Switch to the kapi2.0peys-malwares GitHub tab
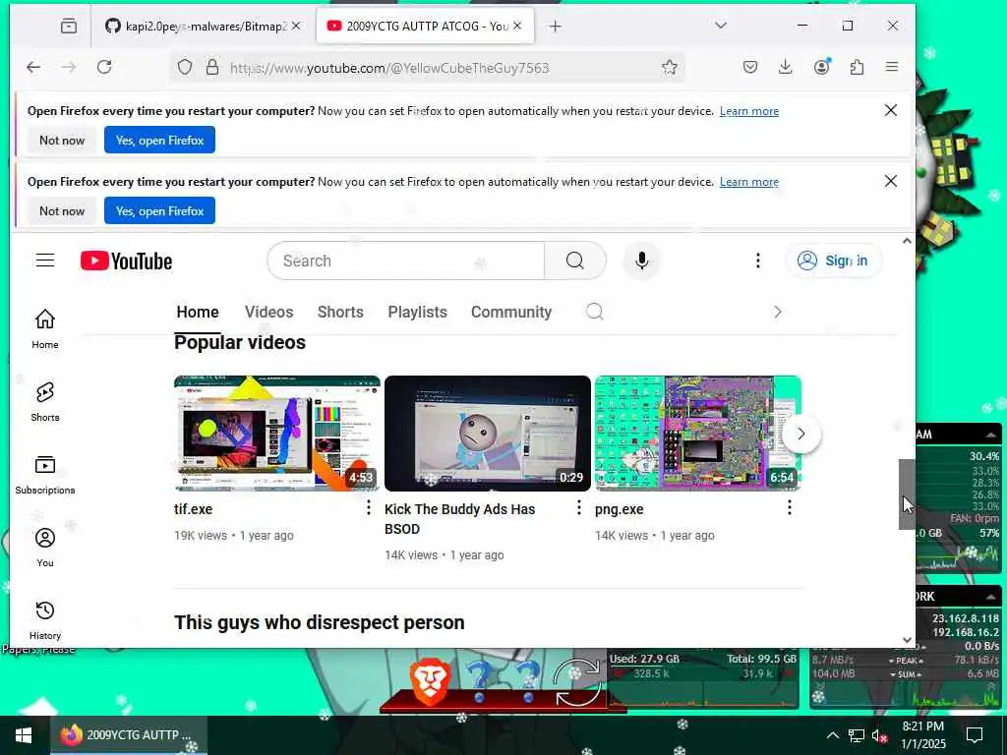 [x=196, y=27]
